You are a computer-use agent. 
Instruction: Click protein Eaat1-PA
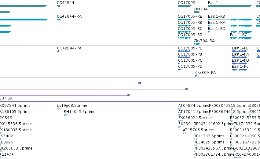tap(240, 54)
